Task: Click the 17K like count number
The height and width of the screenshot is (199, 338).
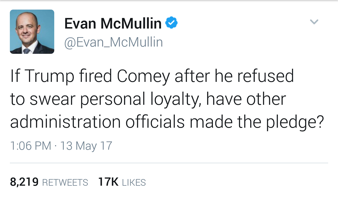Action: click(x=108, y=182)
